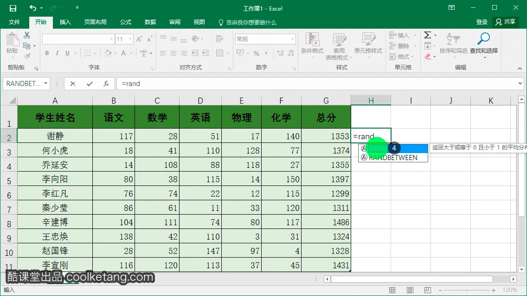Click the font color A icon

[123, 53]
